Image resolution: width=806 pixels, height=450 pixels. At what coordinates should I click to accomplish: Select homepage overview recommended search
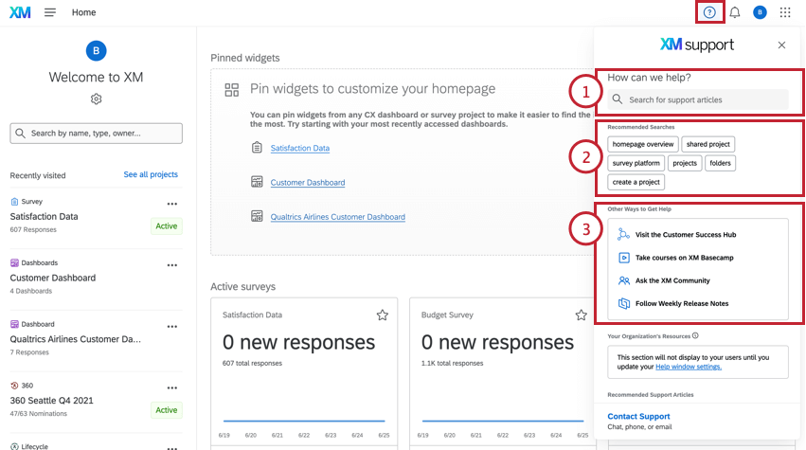(643, 144)
